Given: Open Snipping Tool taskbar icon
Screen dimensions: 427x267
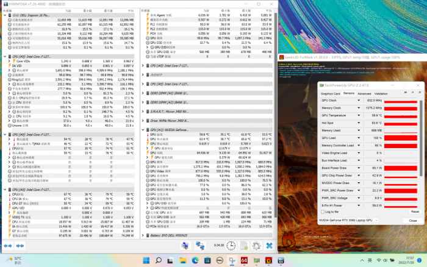Looking at the screenshot, I should point(232,260).
